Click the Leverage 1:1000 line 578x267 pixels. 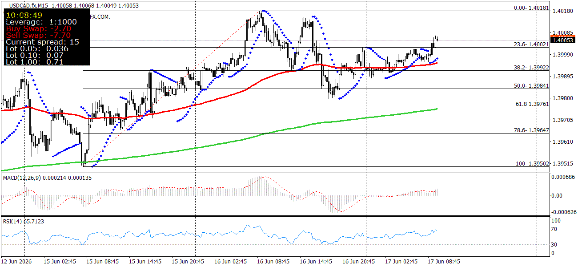coord(41,22)
